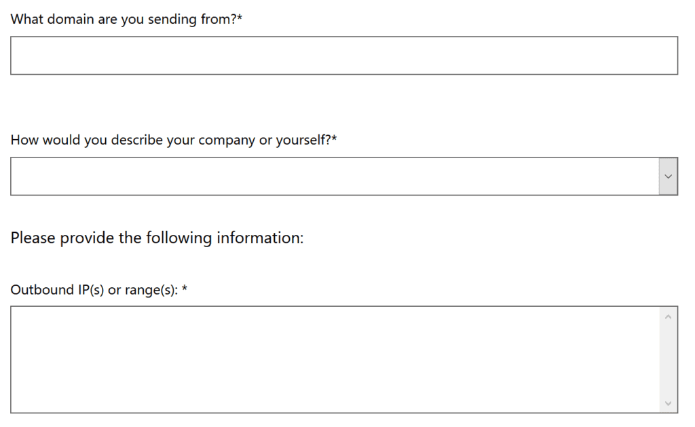The width and height of the screenshot is (695, 427).
Task: Click the Outbound IP textarea scrollbar track
Action: pos(668,360)
